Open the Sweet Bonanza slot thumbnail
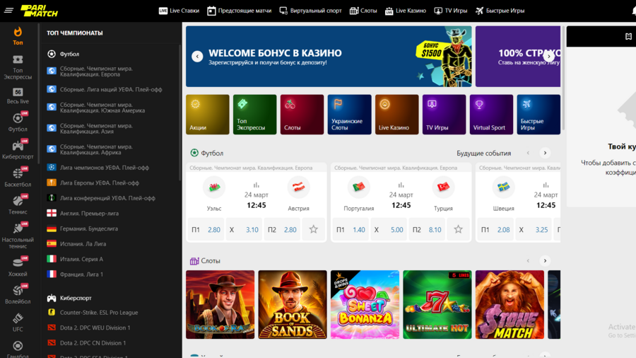636x358 pixels. [x=365, y=304]
